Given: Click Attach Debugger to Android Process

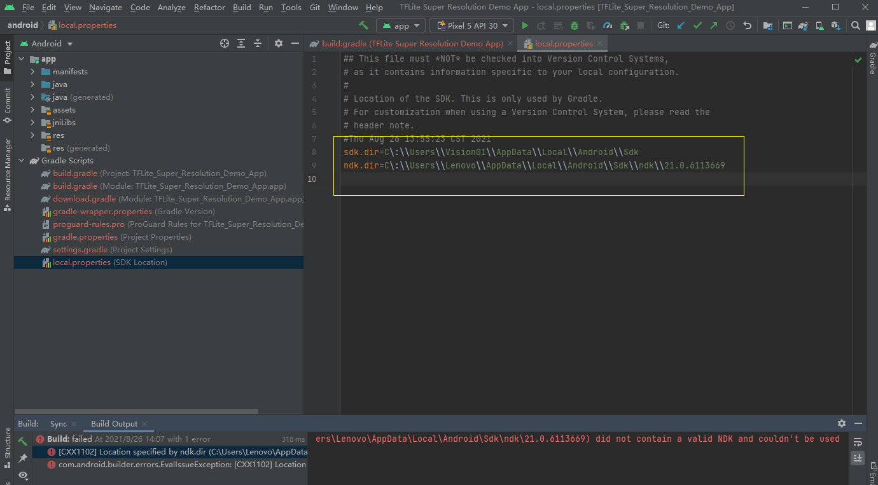Looking at the screenshot, I should coord(624,25).
